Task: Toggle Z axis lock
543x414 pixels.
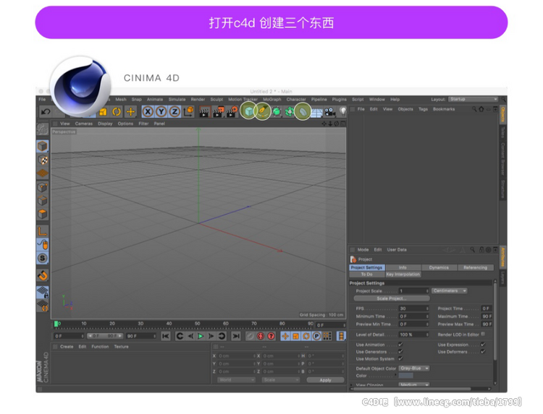Action: click(x=174, y=111)
